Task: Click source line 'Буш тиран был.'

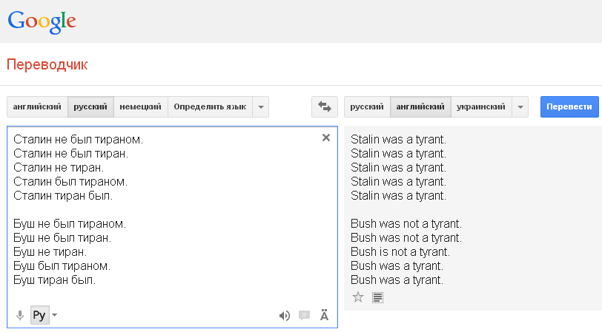Action: [x=55, y=280]
